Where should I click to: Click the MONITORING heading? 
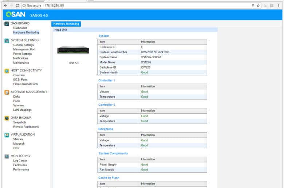coord(20,156)
